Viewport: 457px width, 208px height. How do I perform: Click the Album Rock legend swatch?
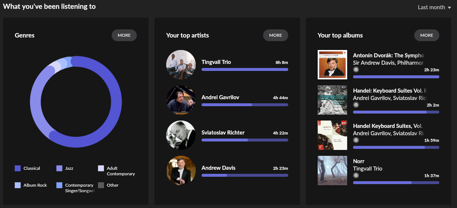tap(18, 185)
